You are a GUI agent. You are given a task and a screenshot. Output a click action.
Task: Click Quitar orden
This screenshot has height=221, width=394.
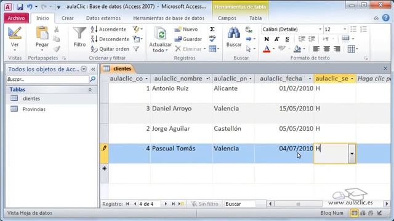click(x=110, y=49)
